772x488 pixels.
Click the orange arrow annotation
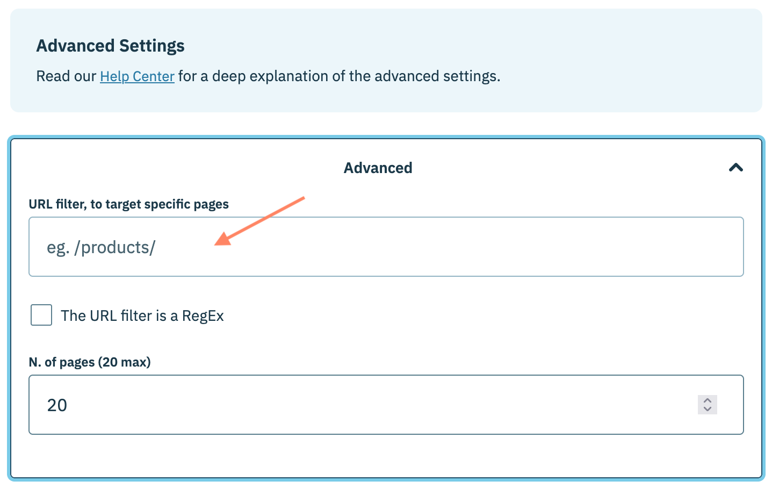coord(259,221)
